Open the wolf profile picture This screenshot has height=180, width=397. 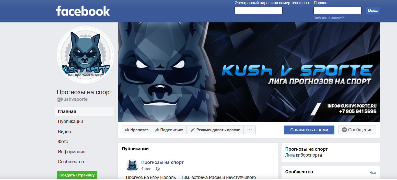pyautogui.click(x=85, y=55)
